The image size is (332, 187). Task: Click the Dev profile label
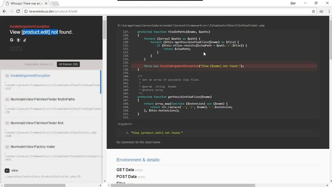point(293,3)
